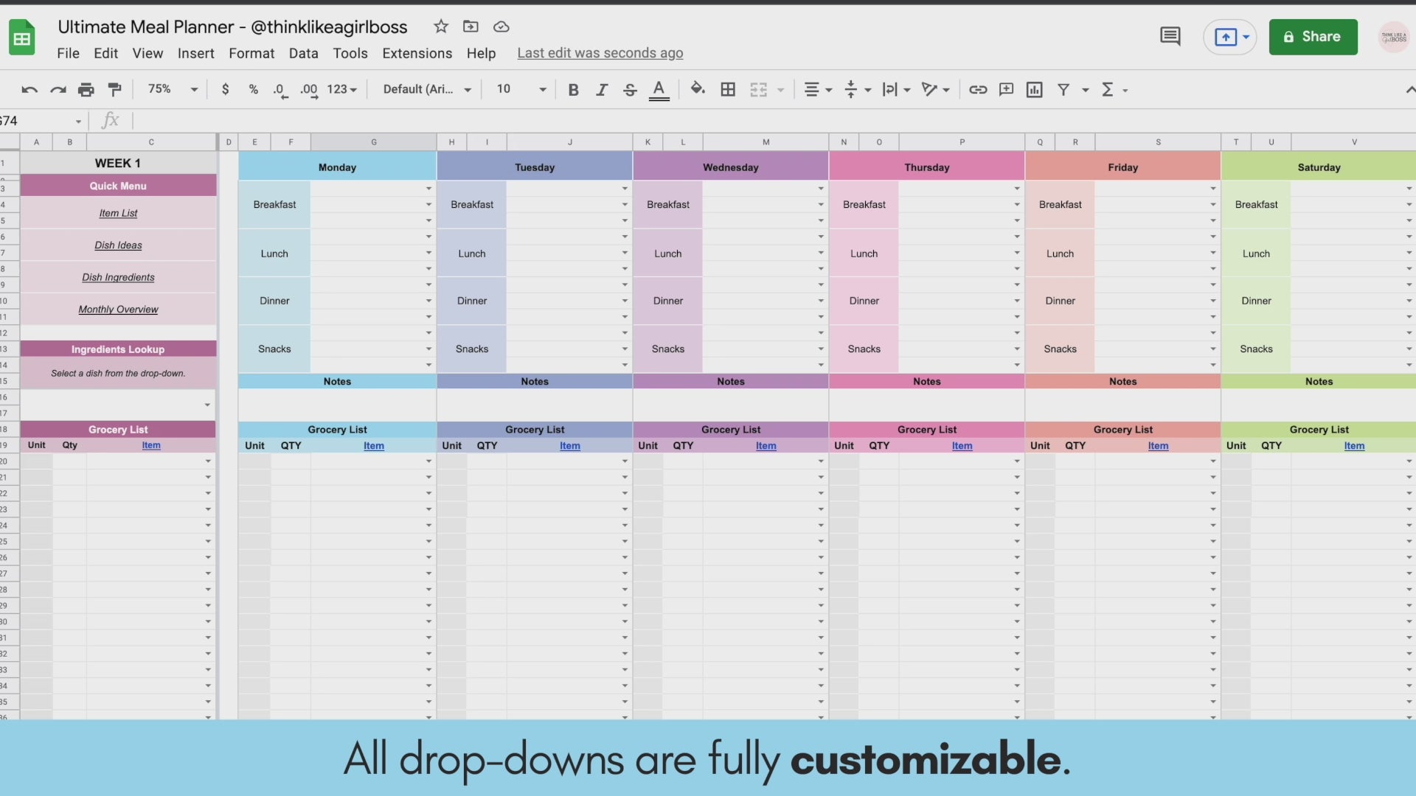Open the Wednesday Snacks dropdown
The height and width of the screenshot is (796, 1416).
(x=821, y=348)
